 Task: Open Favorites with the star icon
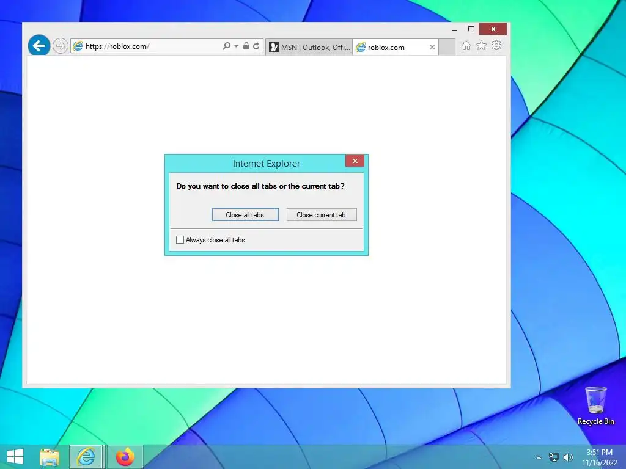coord(481,45)
